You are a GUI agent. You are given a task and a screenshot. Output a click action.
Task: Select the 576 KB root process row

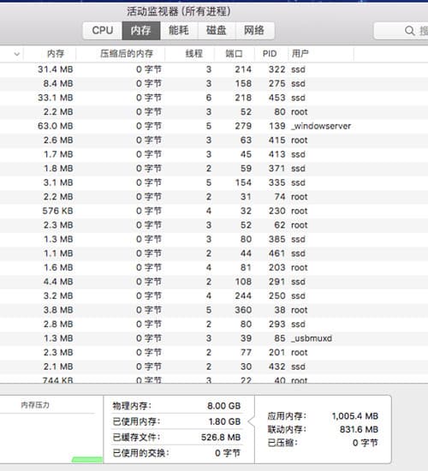click(214, 211)
